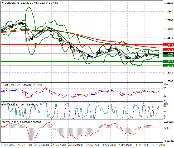Click the green 1.17506 price level label
Screen dimensions: 174x148
pyautogui.click(x=168, y=56)
